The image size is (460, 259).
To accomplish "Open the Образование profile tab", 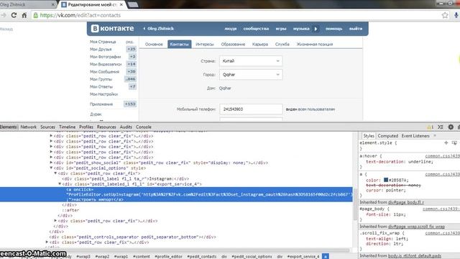I will [233, 44].
